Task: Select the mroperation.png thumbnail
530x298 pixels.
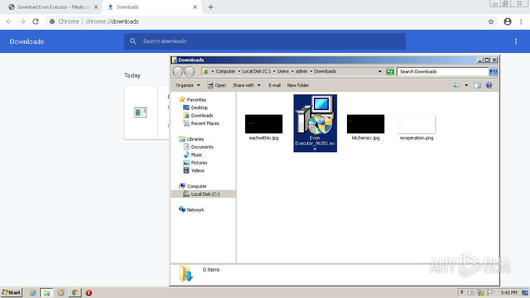Action: (417, 124)
